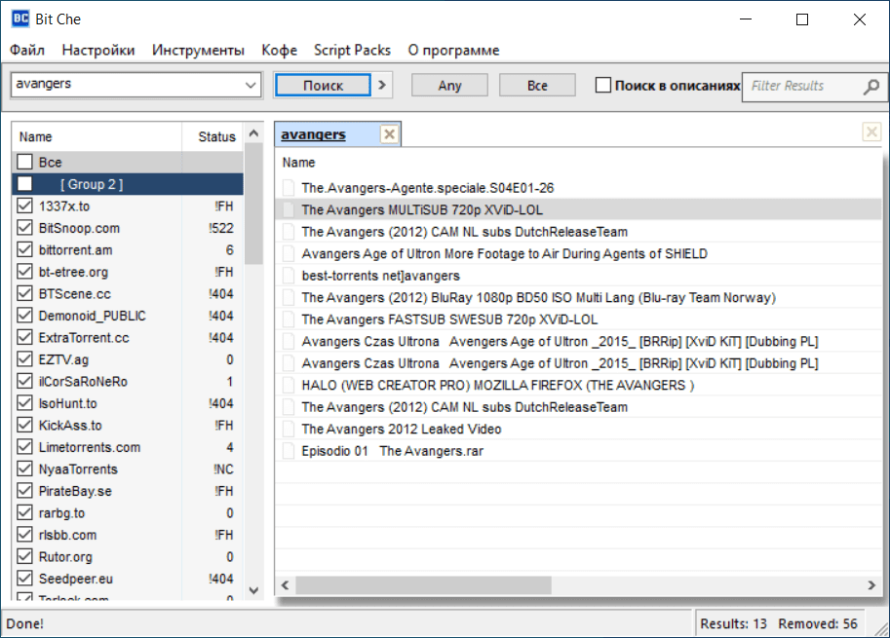Click the site list vertical scrollbar thumb

(x=253, y=204)
